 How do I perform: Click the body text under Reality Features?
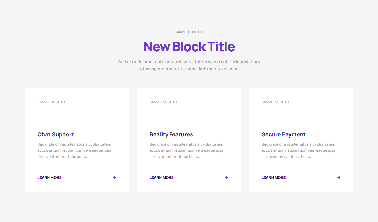pyautogui.click(x=186, y=150)
